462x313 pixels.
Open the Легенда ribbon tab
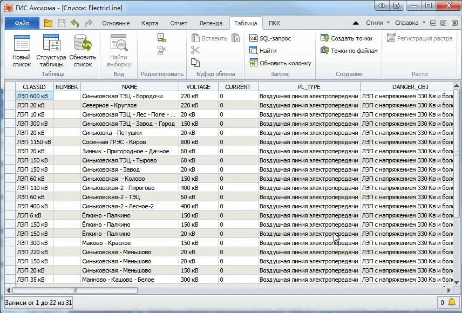pos(210,23)
